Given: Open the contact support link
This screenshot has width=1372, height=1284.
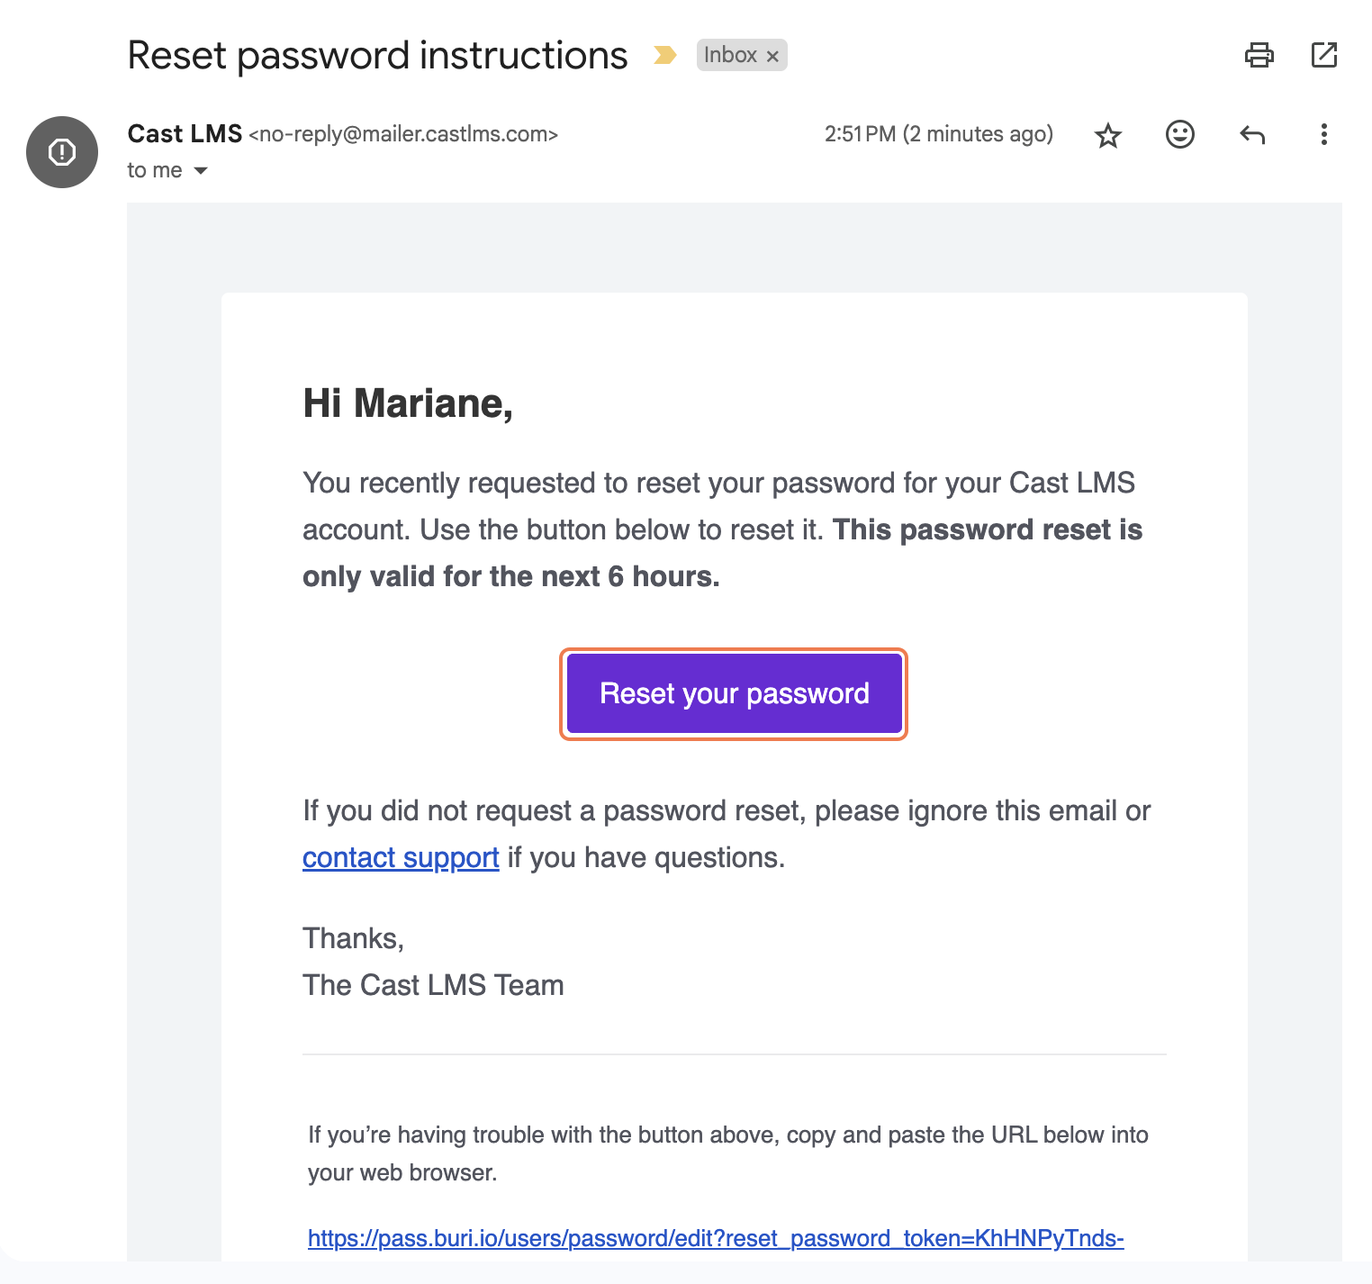Looking at the screenshot, I should [401, 858].
